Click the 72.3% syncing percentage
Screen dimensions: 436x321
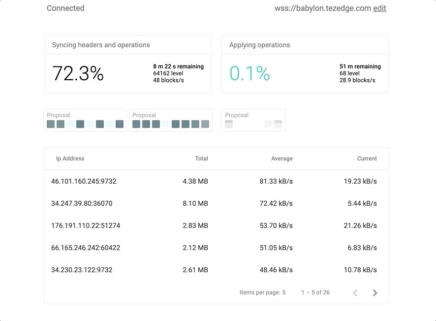[x=78, y=73]
